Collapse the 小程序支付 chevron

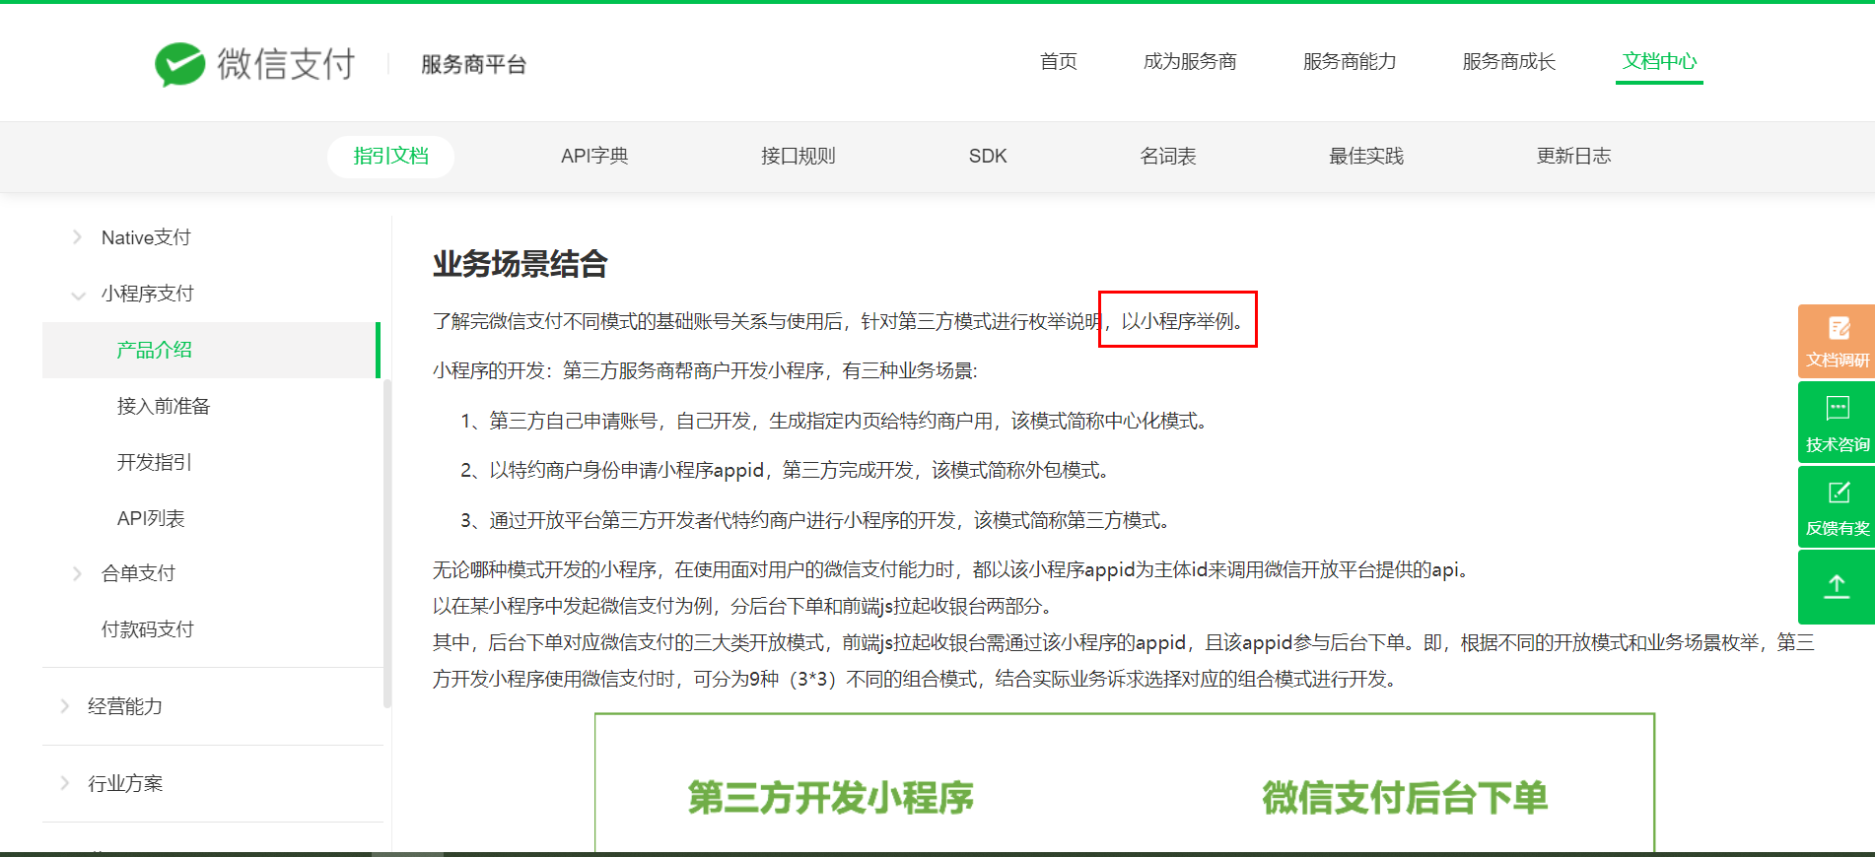(x=78, y=295)
